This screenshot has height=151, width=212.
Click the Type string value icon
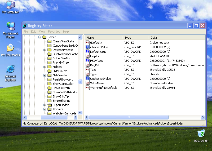[x=88, y=74]
